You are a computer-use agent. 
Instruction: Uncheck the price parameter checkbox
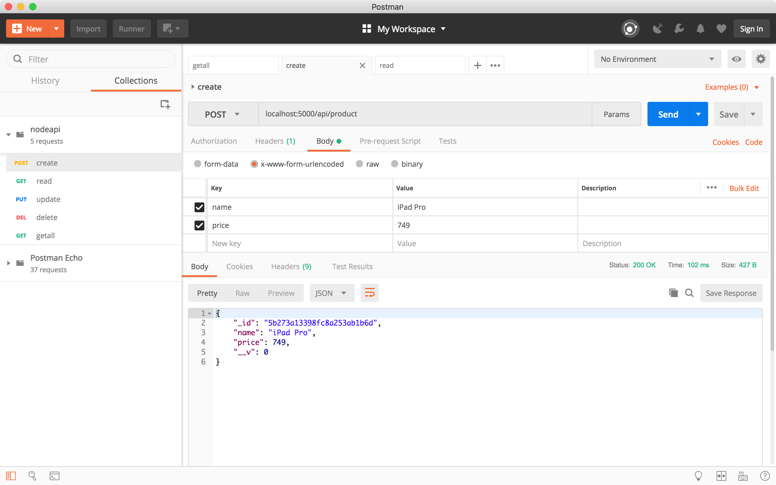tap(199, 226)
